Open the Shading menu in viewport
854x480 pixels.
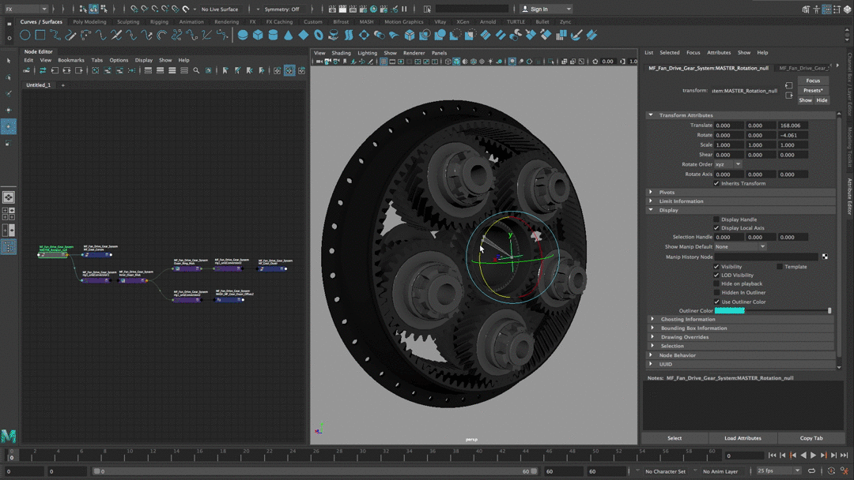coord(341,53)
